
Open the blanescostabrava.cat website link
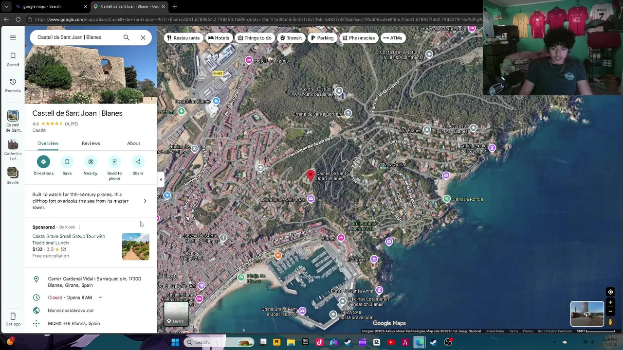tap(71, 311)
